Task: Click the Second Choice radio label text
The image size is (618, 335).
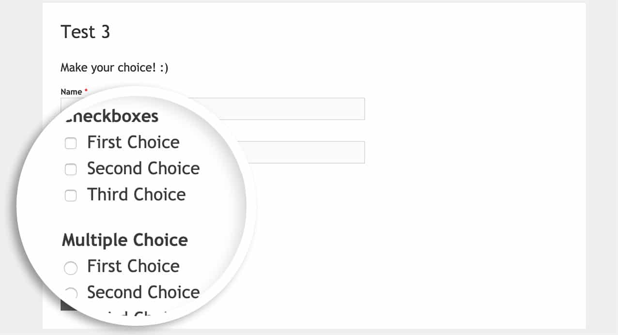Action: 143,292
